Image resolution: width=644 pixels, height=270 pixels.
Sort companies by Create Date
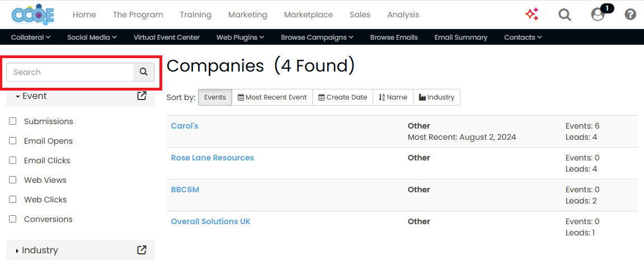[343, 97]
